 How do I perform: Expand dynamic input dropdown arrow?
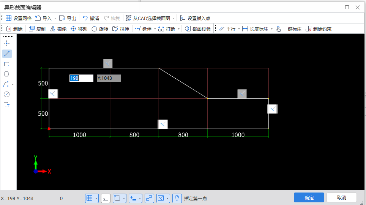[140, 198]
